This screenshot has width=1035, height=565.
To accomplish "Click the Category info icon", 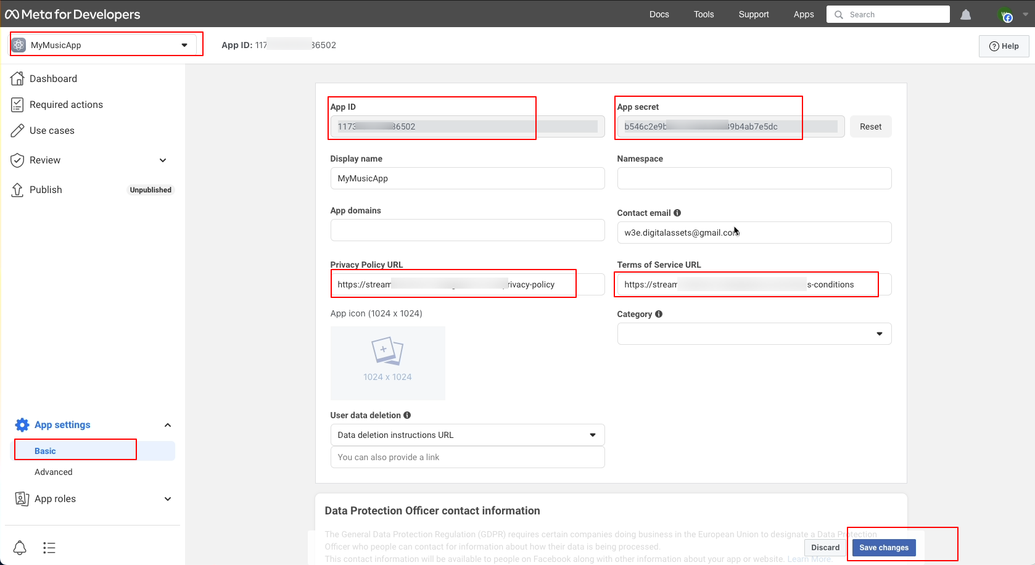I will click(x=659, y=314).
